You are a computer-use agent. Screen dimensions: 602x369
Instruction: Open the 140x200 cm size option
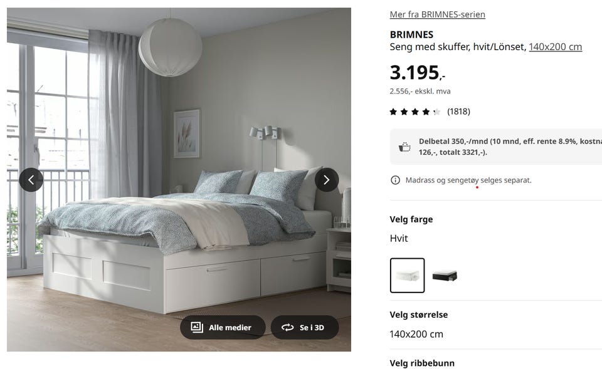[x=416, y=334]
